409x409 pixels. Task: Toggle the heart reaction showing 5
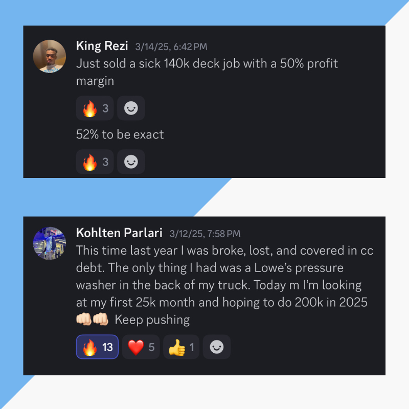point(141,347)
